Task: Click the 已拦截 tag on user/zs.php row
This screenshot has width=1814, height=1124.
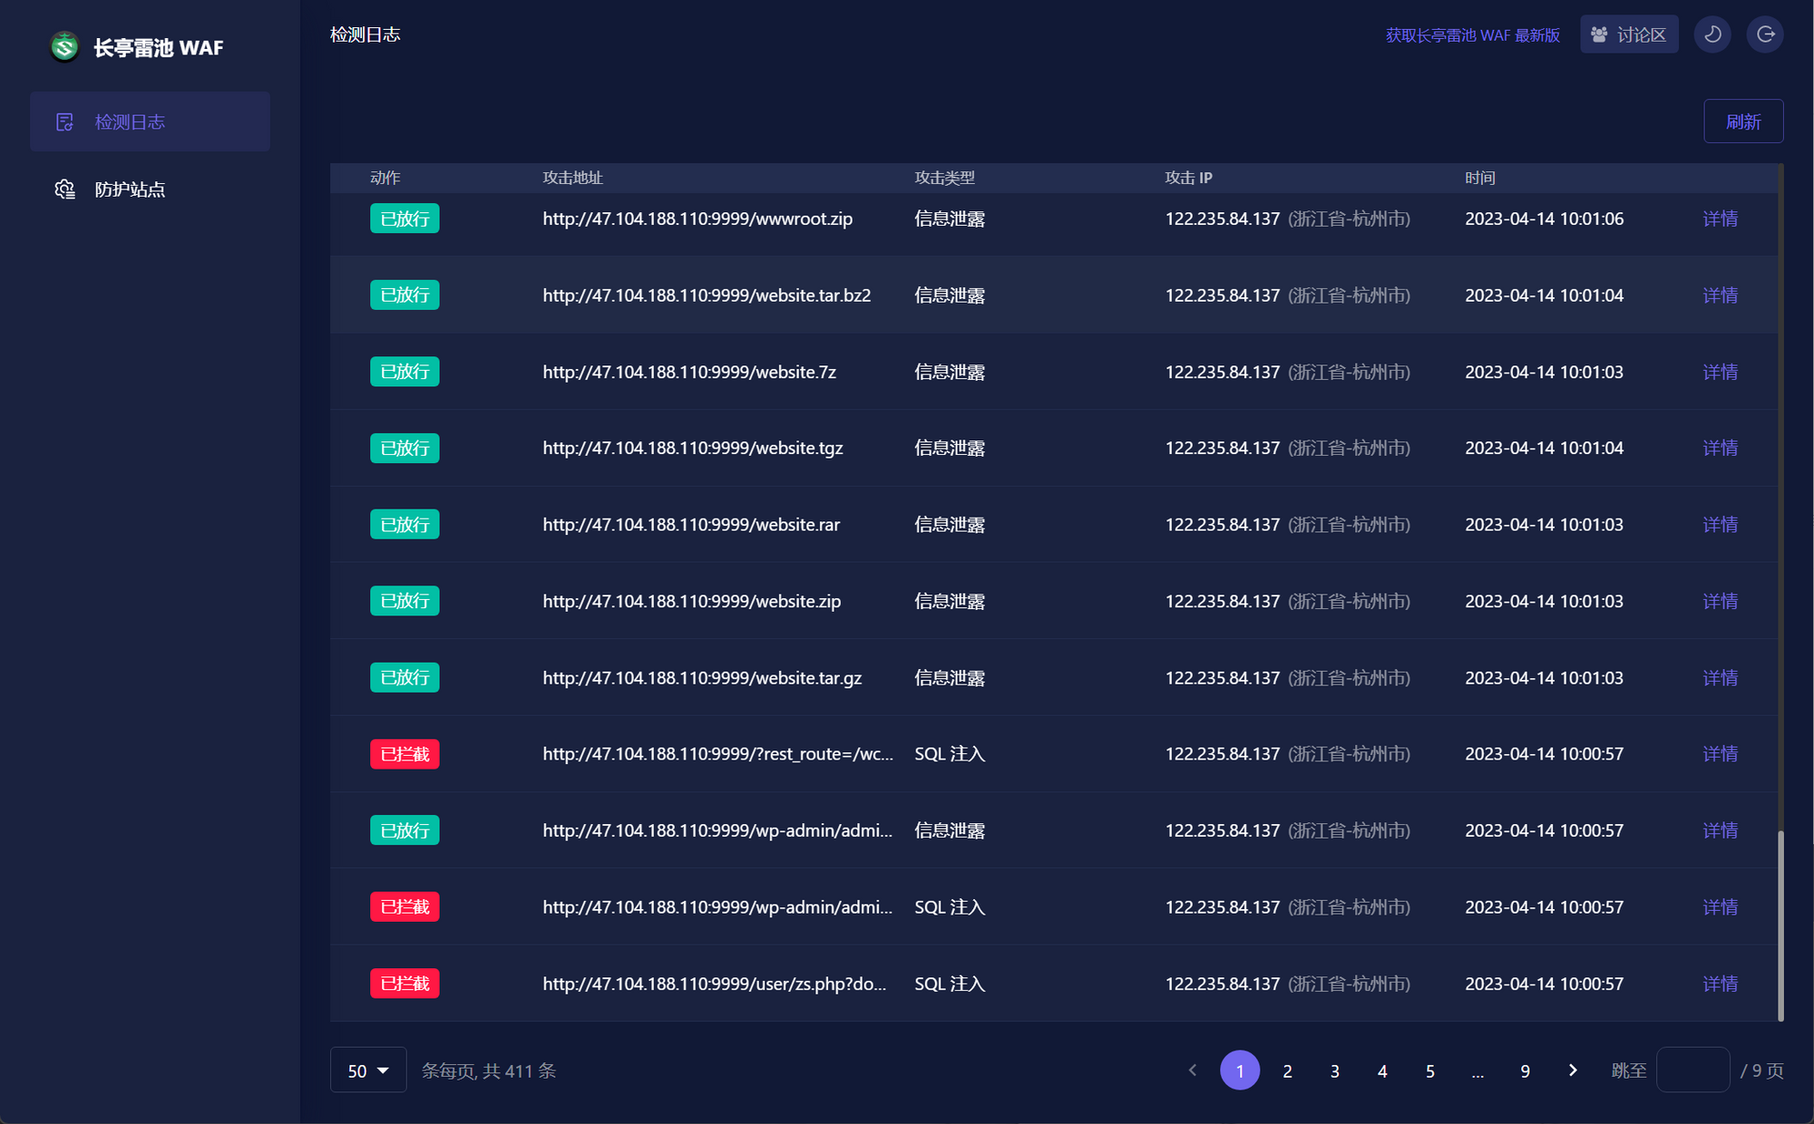Action: tap(405, 983)
